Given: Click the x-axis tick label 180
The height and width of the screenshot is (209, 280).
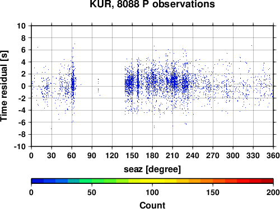Looking at the screenshot, I should tap(152, 155).
